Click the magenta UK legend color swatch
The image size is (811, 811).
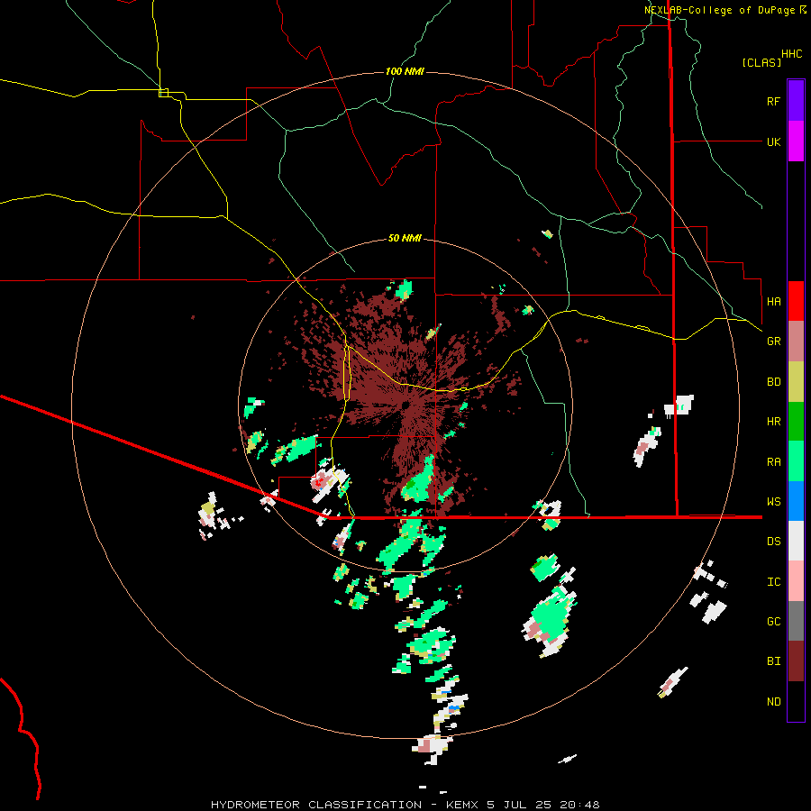tap(796, 141)
